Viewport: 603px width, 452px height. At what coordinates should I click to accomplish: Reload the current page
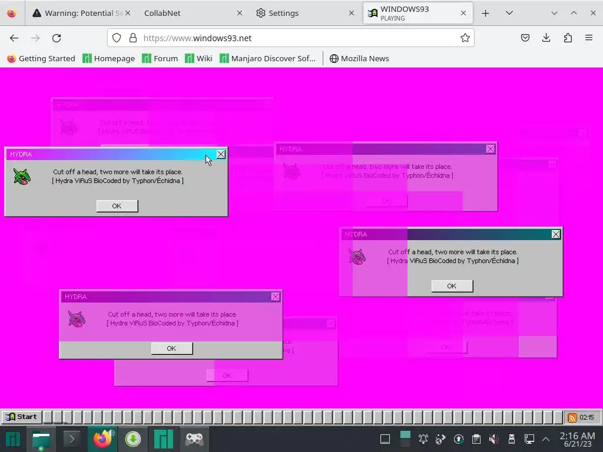pyautogui.click(x=57, y=38)
